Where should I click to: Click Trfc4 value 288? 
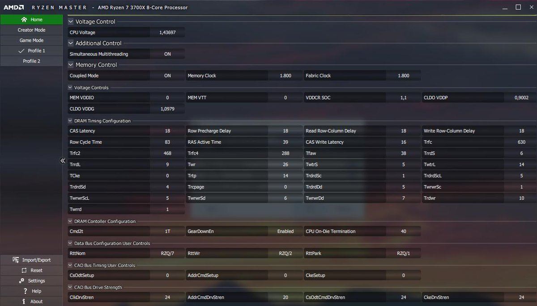click(286, 153)
